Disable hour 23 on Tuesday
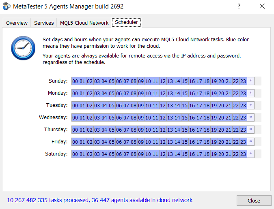The width and height of the screenshot is (274, 209). tap(243, 105)
